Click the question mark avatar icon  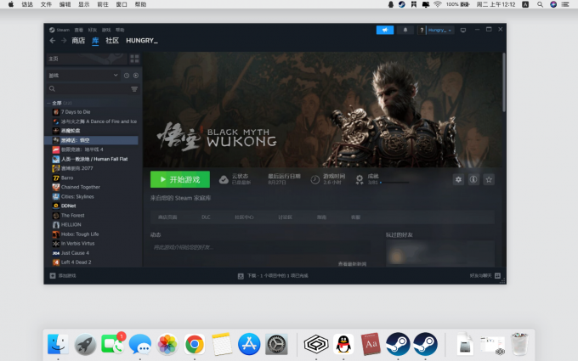(422, 31)
